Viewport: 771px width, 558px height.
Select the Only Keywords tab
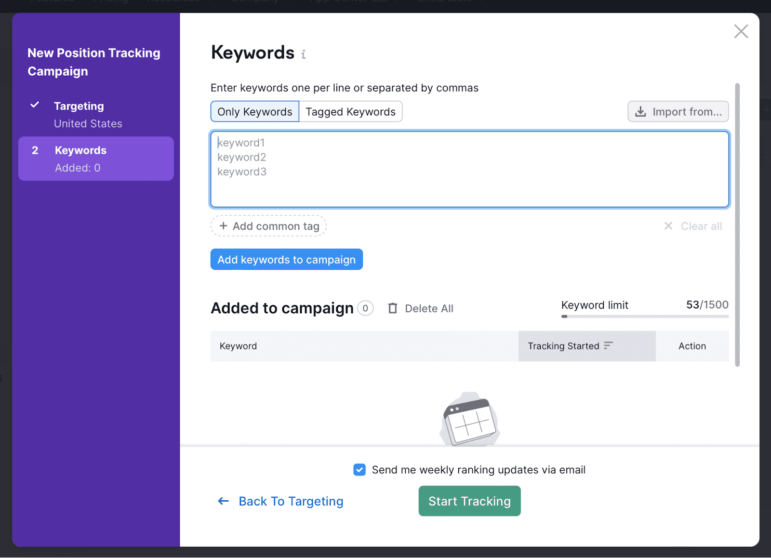pyautogui.click(x=254, y=111)
